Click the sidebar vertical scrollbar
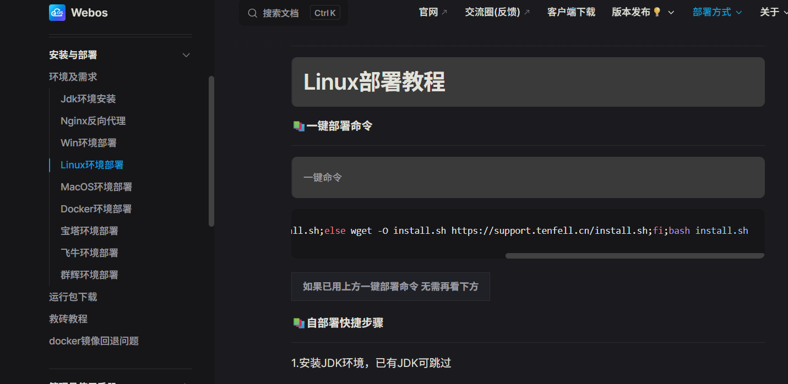Image resolution: width=788 pixels, height=384 pixels. (211, 151)
